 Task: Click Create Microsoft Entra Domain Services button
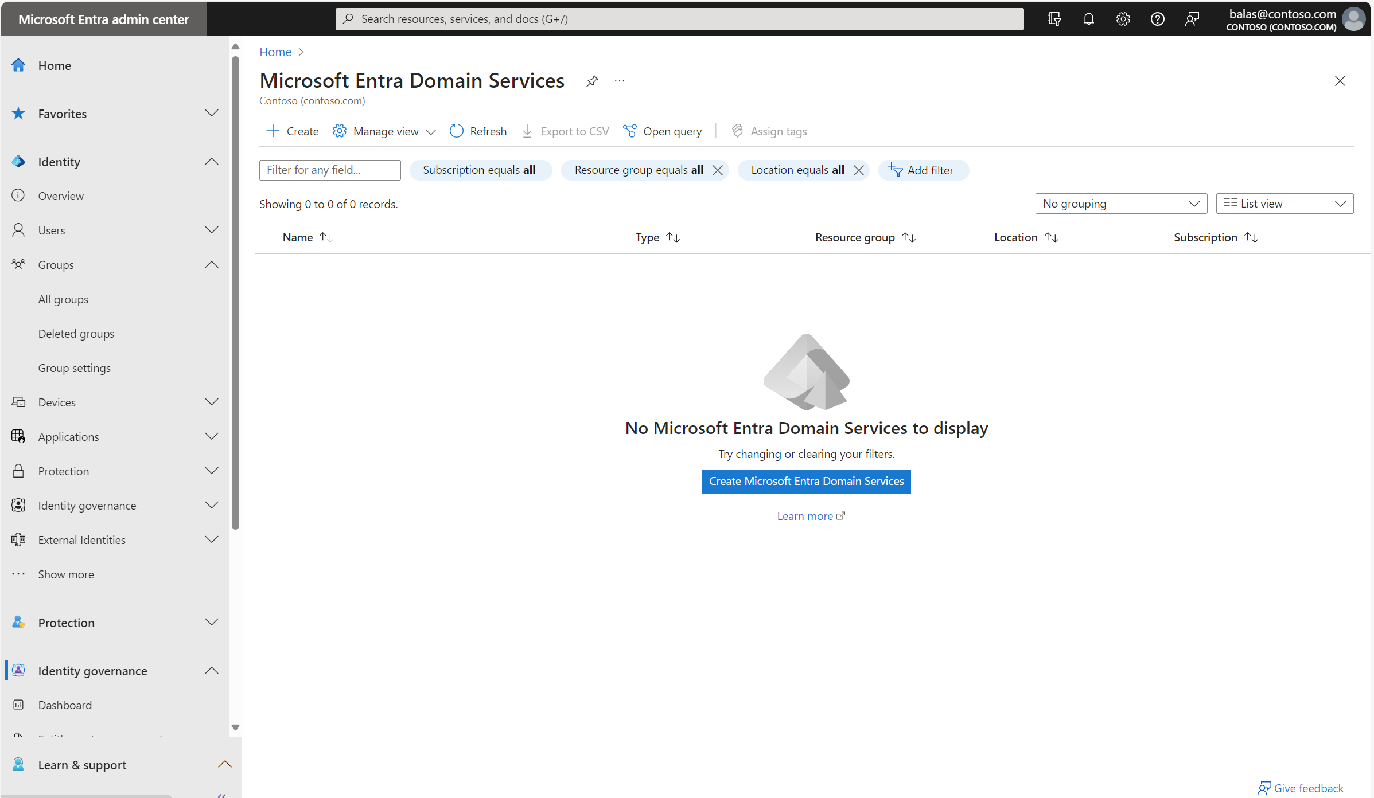tap(806, 481)
